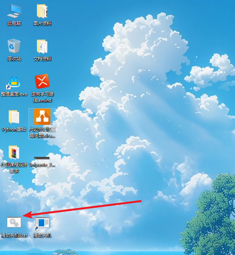
Task: Select the 文档资料 folder icon
Action: pos(42,46)
